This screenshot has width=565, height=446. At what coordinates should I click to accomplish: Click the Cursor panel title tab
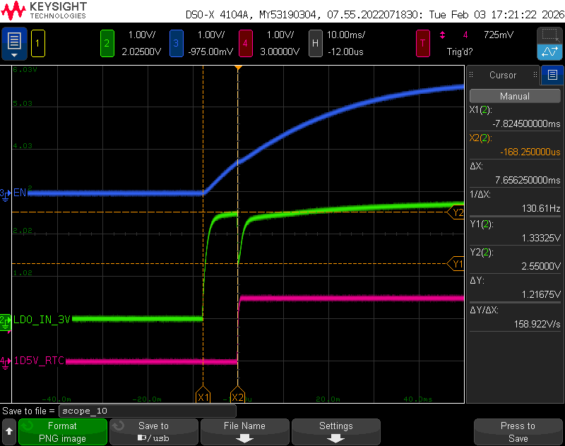[x=503, y=75]
